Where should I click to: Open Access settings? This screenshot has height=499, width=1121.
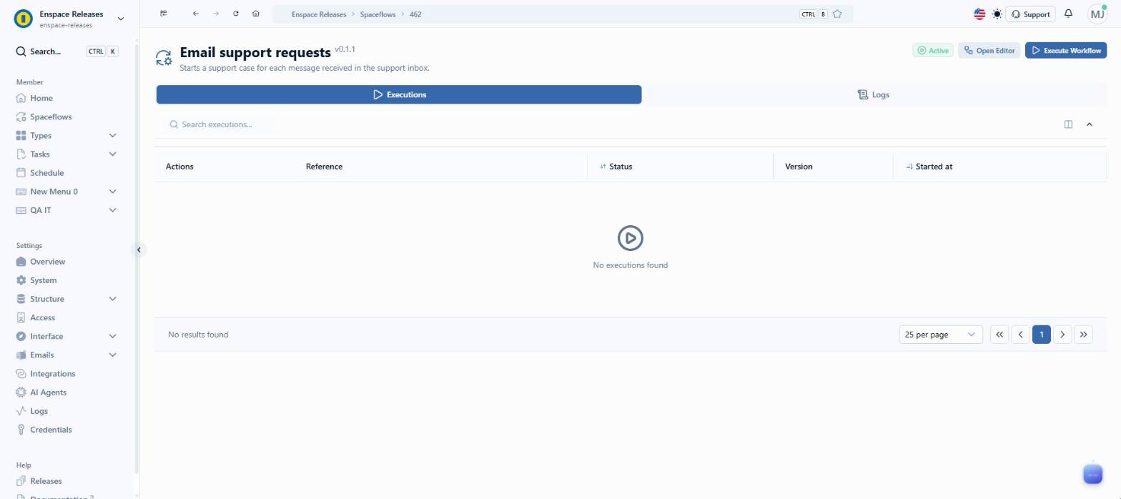pos(42,317)
